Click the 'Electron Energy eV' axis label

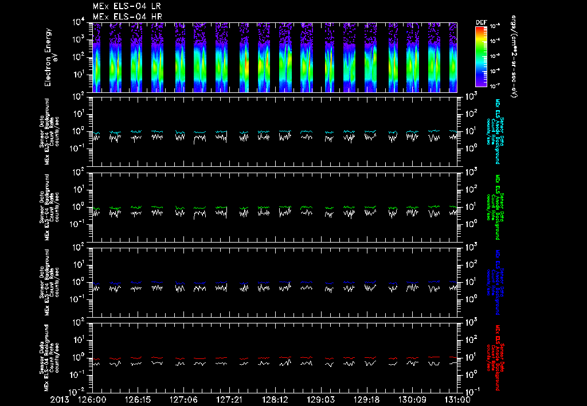(x=50, y=57)
